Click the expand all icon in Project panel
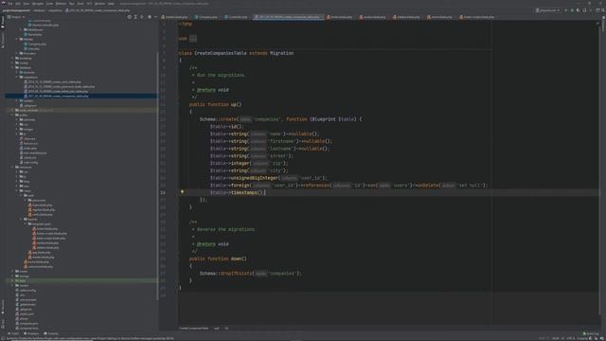Image resolution: width=606 pixels, height=341 pixels. click(x=135, y=17)
